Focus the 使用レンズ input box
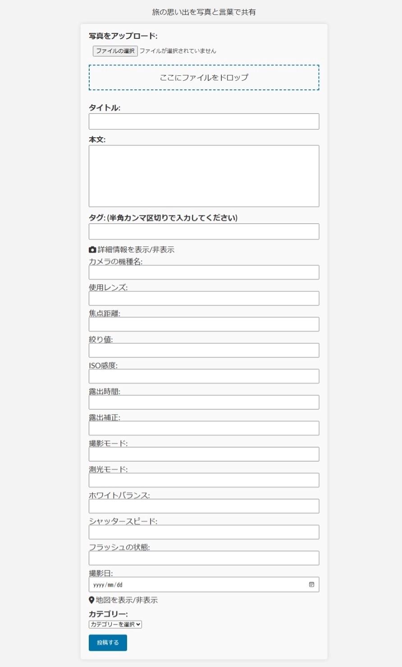 click(204, 298)
